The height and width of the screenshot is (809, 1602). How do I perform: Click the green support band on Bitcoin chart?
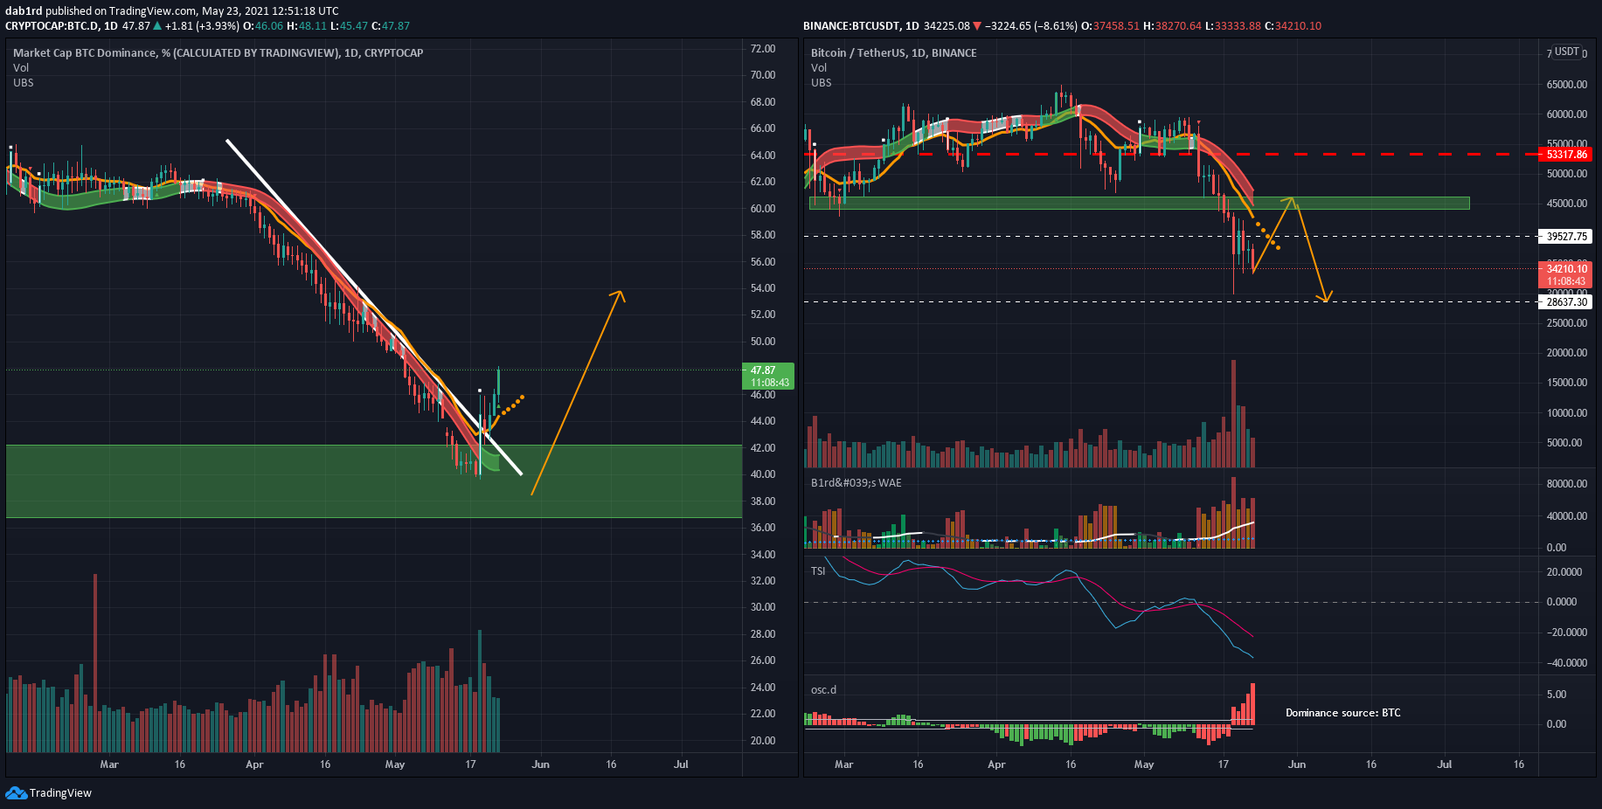tap(1140, 204)
